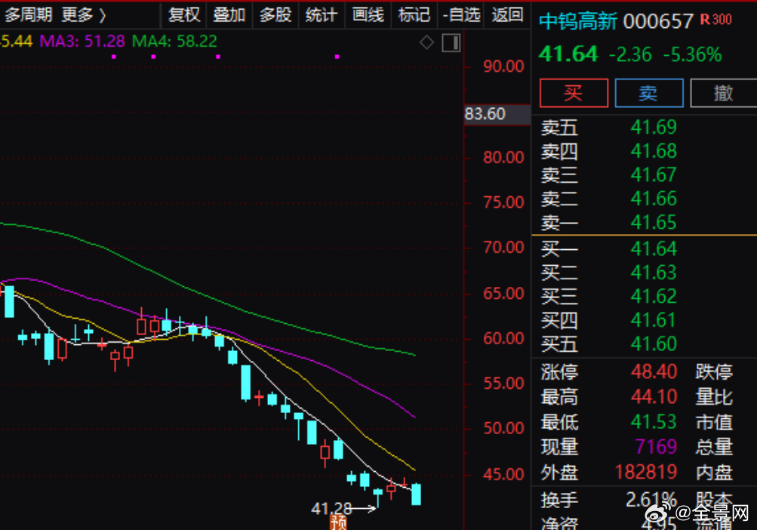Open the 复权 adjustment option

pyautogui.click(x=183, y=15)
